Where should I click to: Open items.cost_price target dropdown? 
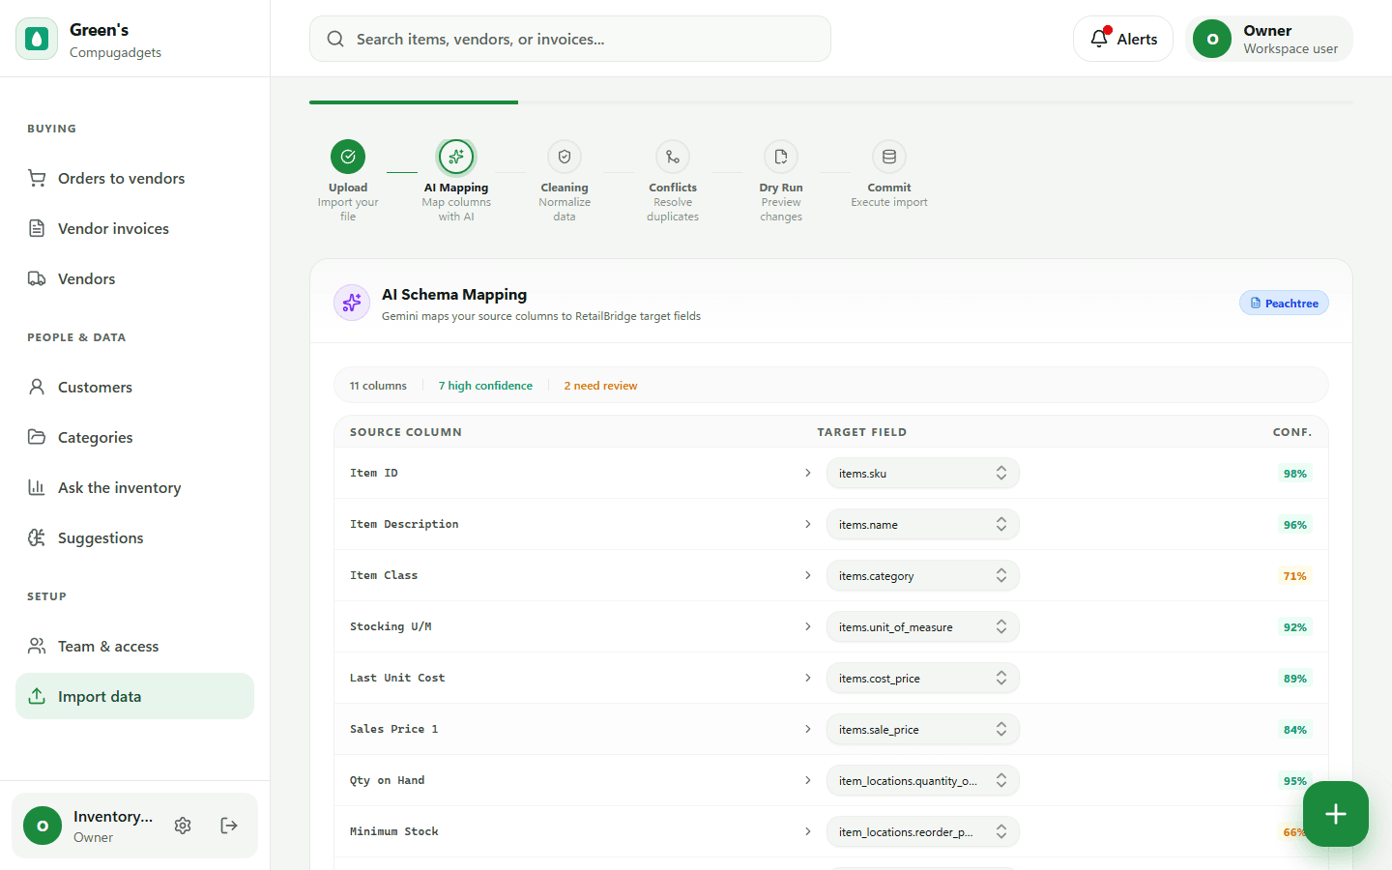[x=923, y=679]
